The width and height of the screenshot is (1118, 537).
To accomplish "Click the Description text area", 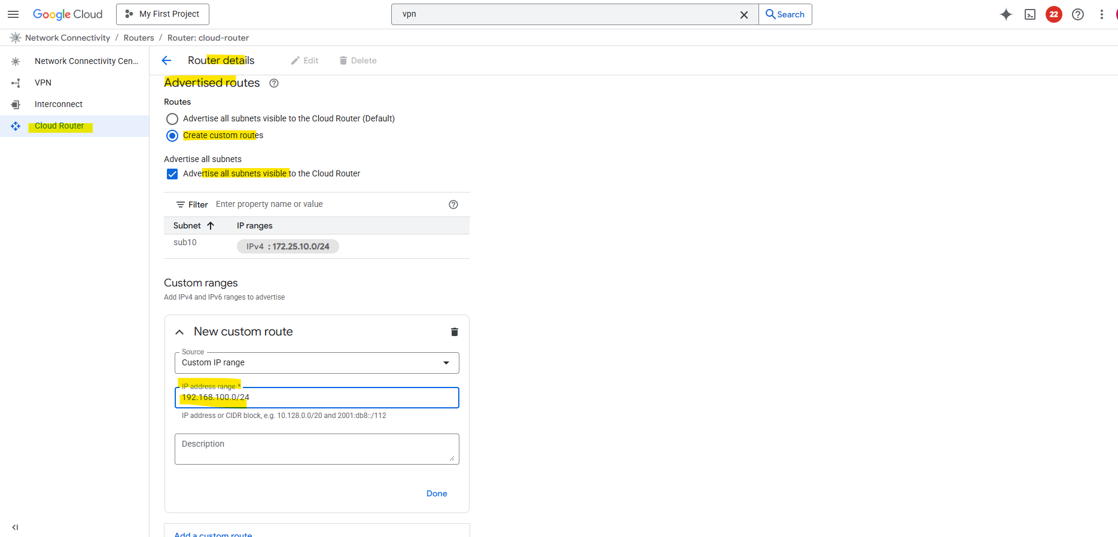I will 317,449.
